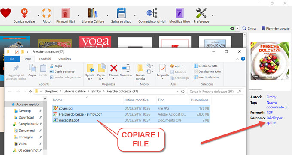Click the red heart donate icon in Calibre
This screenshot has width=292, height=155.
coord(6,13)
